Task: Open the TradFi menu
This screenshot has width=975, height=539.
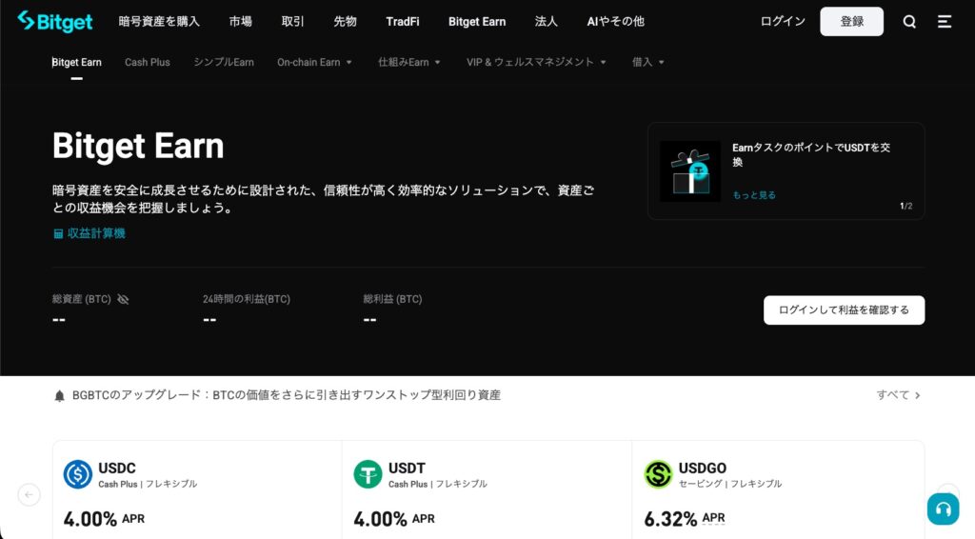Action: (403, 22)
